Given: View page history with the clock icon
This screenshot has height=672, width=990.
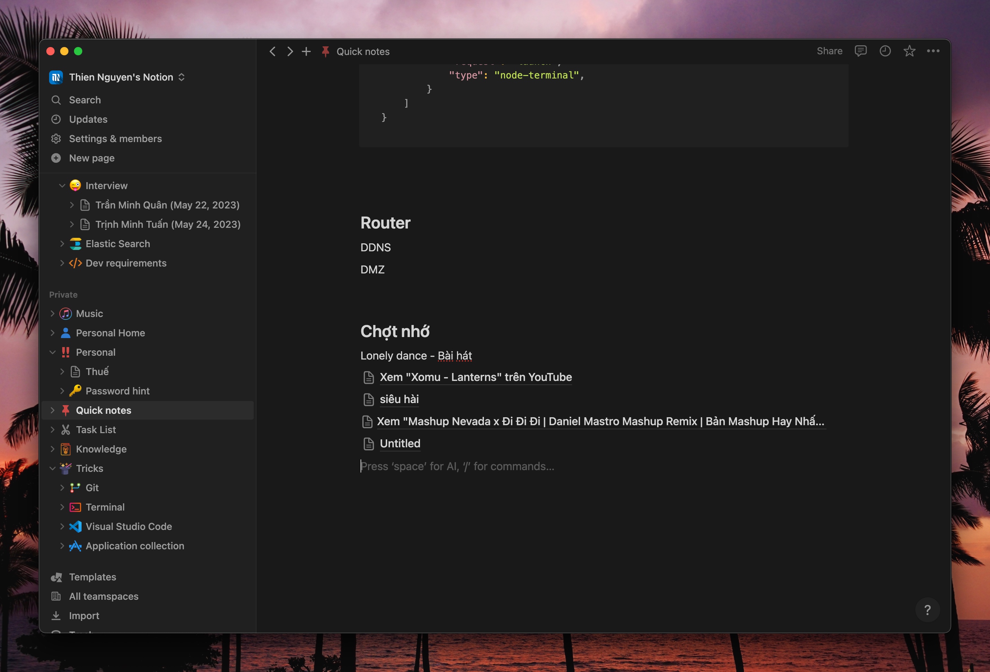Looking at the screenshot, I should [x=885, y=51].
